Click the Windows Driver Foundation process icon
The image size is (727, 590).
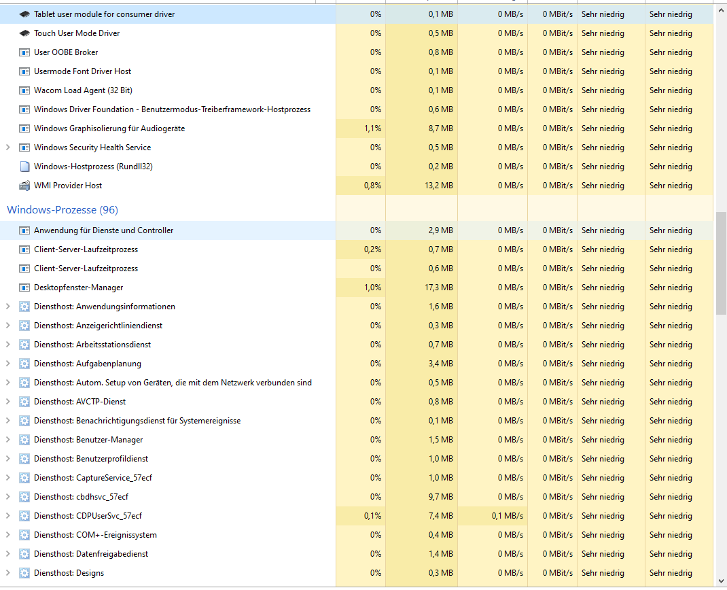24,109
